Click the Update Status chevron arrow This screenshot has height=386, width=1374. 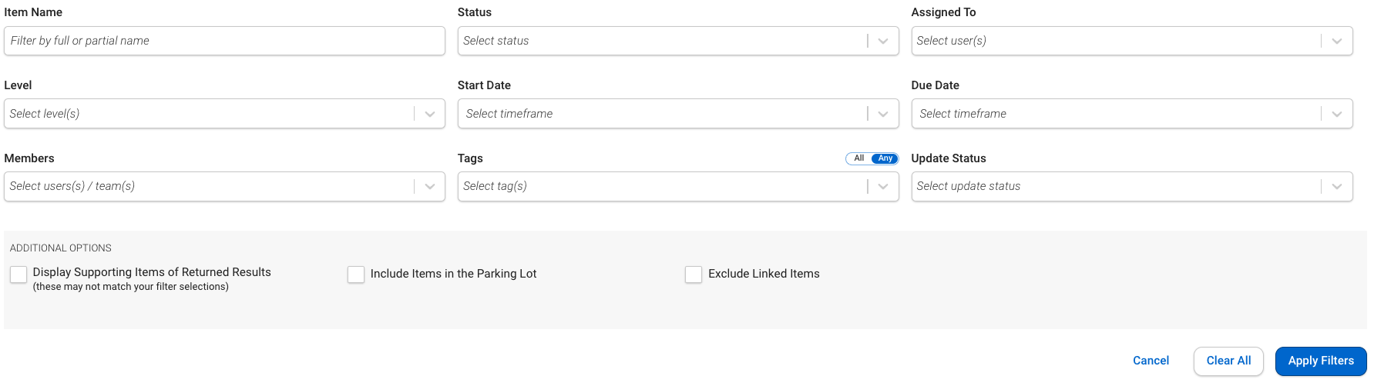1337,186
